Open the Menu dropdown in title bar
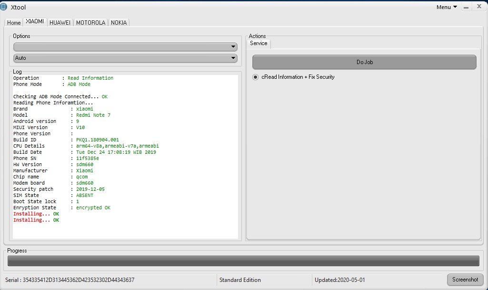Image resolution: width=488 pixels, height=290 pixels. click(x=447, y=7)
